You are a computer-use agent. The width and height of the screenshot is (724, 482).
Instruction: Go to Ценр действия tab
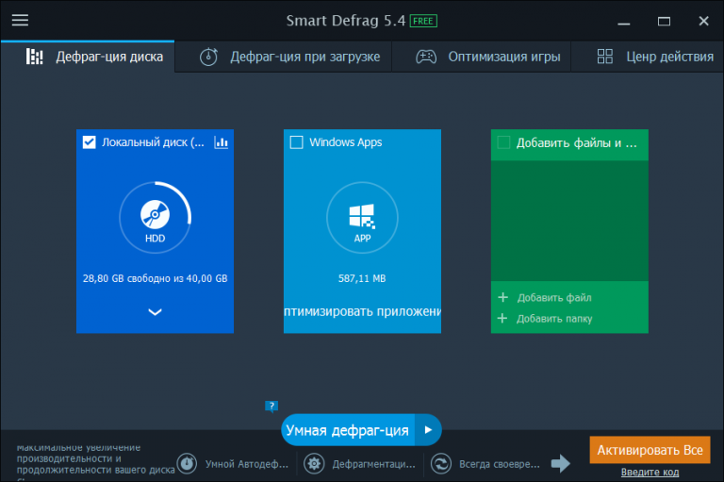click(x=648, y=57)
